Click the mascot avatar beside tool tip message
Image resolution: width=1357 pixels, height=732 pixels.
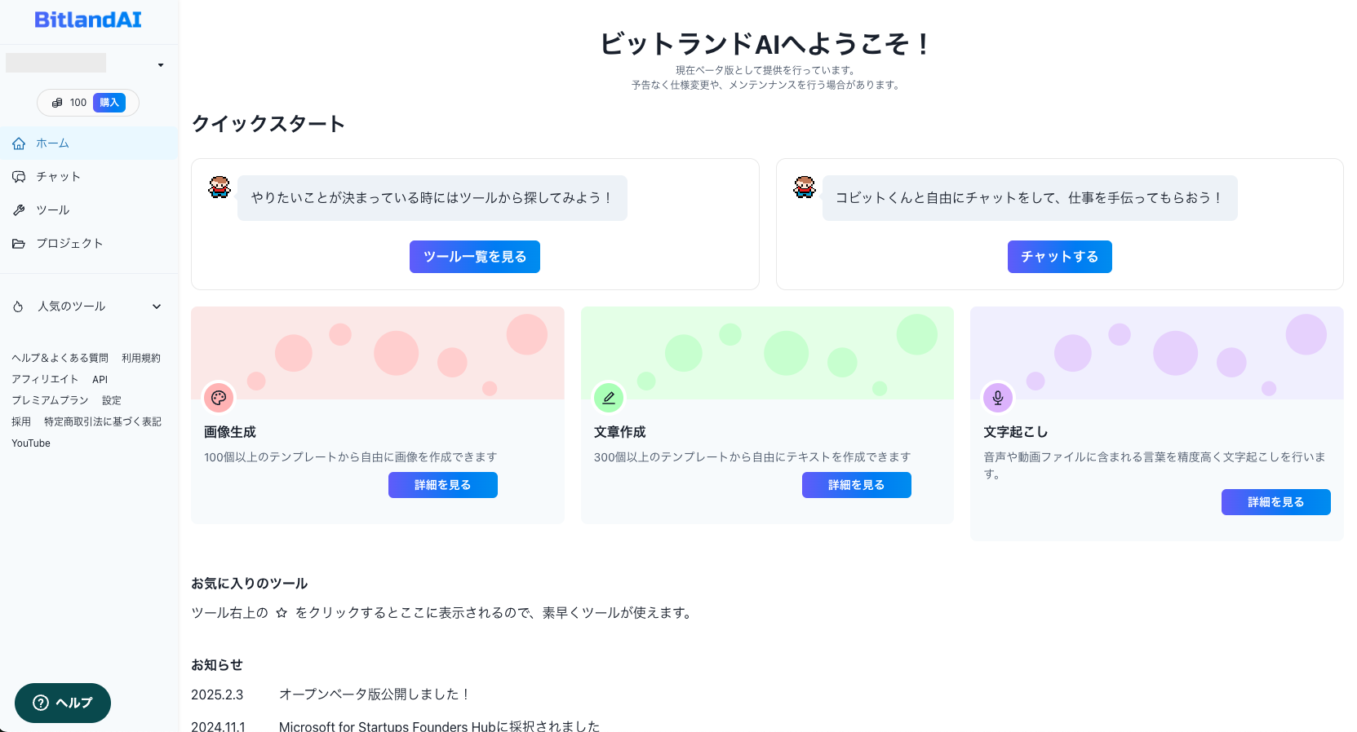click(220, 187)
